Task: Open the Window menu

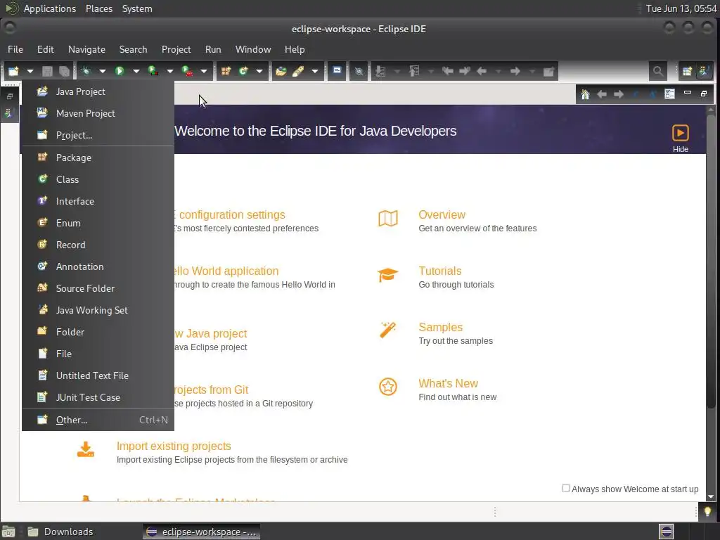Action: pos(253,49)
